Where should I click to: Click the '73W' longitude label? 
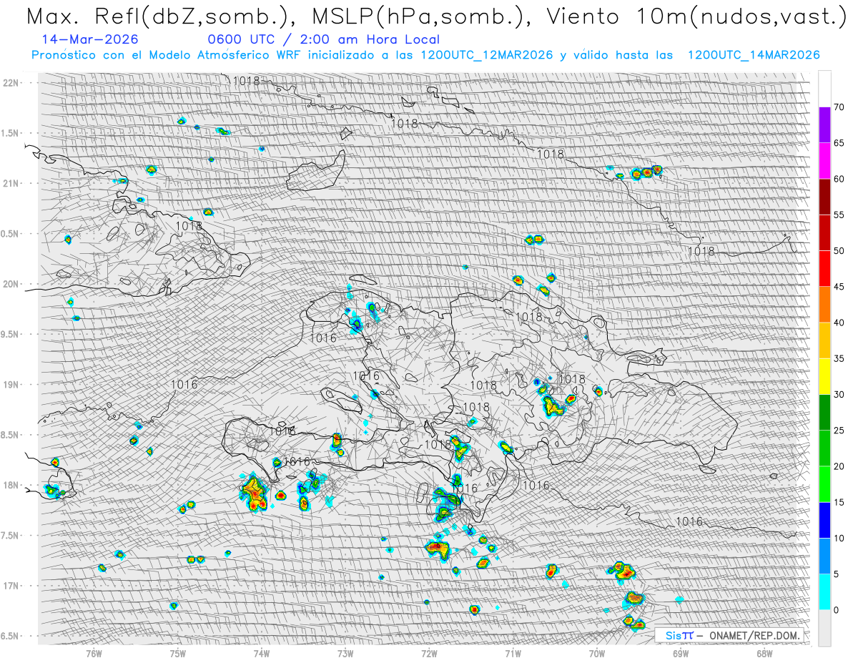tap(345, 654)
